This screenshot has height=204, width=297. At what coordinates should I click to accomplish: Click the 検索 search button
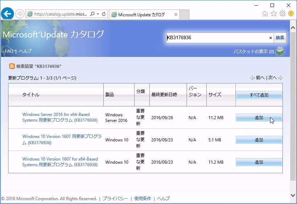pyautogui.click(x=280, y=38)
